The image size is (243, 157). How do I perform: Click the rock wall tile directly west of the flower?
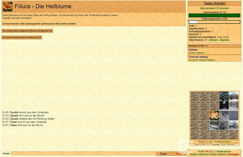[205, 115]
